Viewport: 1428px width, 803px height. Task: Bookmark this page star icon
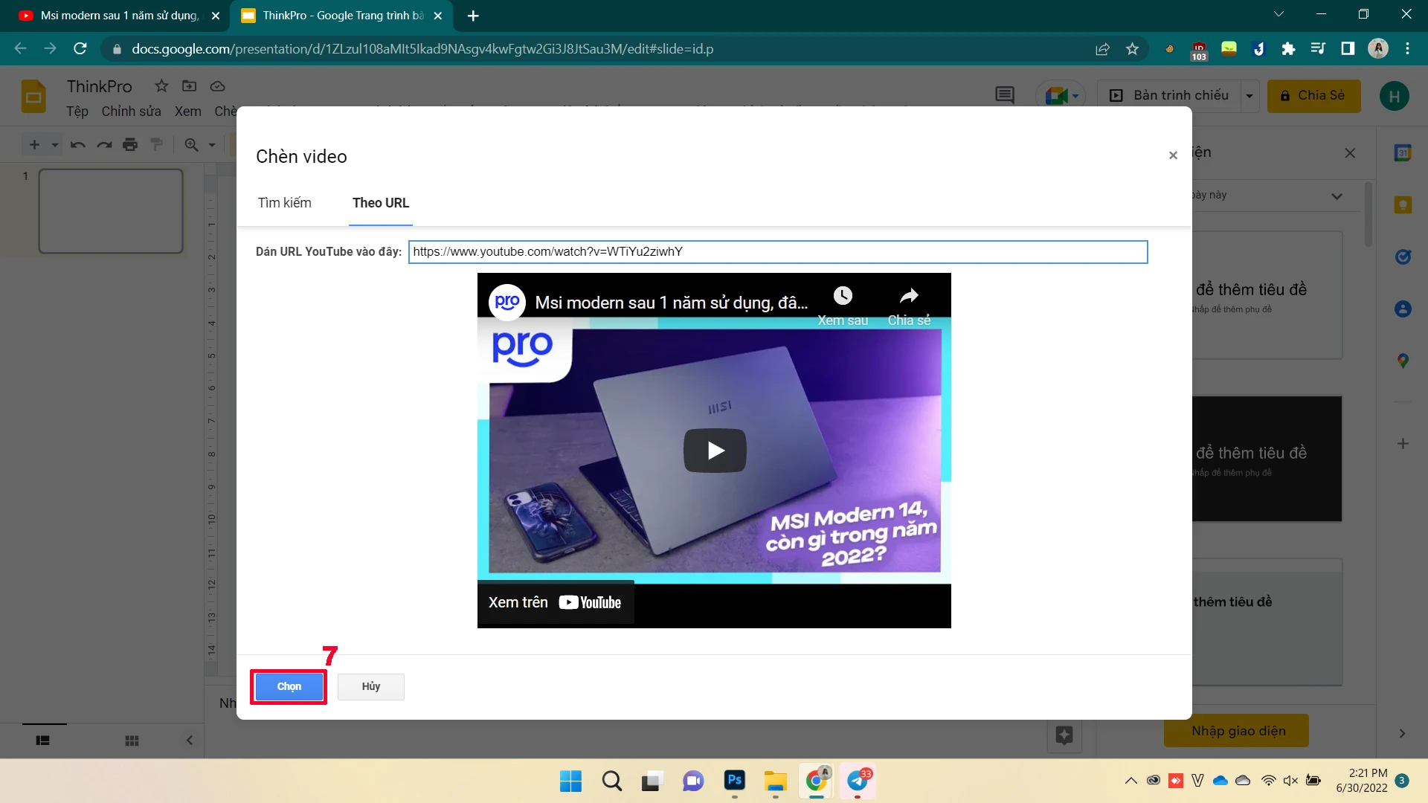coord(1132,49)
